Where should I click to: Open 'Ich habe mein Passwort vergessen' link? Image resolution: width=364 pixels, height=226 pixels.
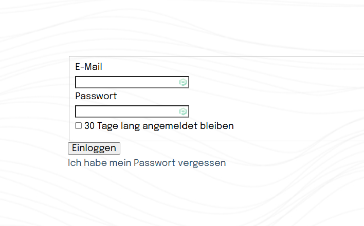pos(147,163)
